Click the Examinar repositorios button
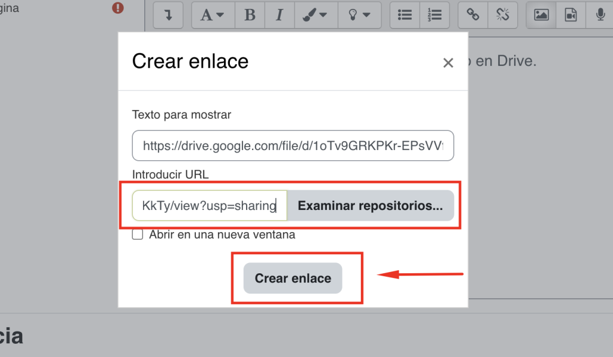The height and width of the screenshot is (357, 613). pyautogui.click(x=370, y=206)
